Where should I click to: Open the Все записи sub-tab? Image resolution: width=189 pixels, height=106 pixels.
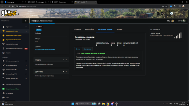87,49
